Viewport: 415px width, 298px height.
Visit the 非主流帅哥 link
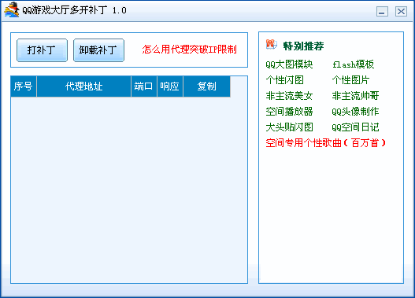355,96
